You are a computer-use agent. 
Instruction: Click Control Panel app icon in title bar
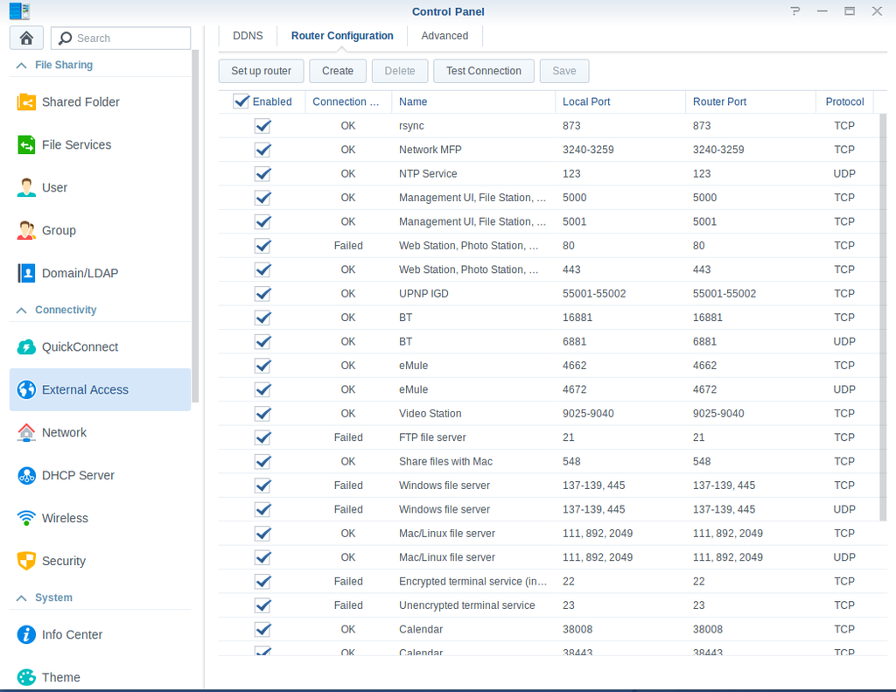coord(19,10)
